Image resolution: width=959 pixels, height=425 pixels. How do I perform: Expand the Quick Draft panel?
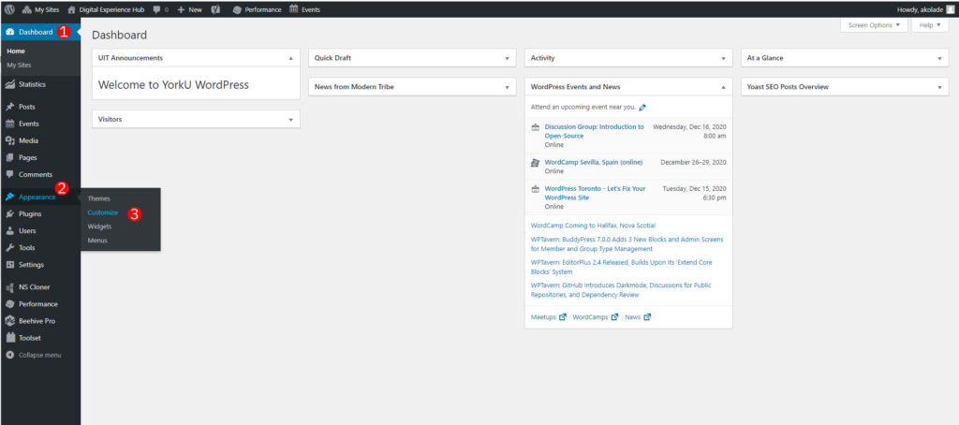[507, 58]
